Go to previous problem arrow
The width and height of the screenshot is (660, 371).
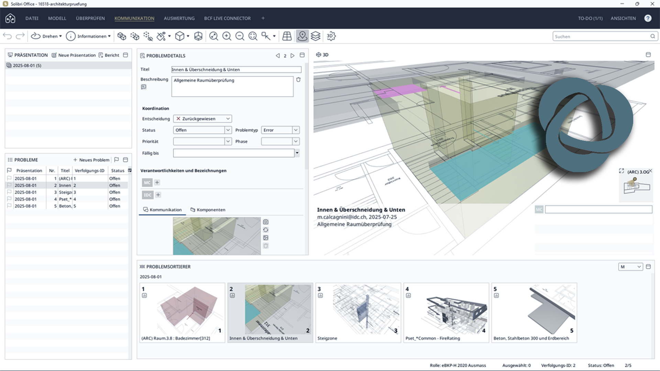coord(277,56)
